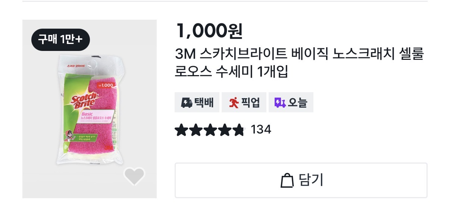Select the 오늘 same-day option label
The image size is (450, 222).
297,103
